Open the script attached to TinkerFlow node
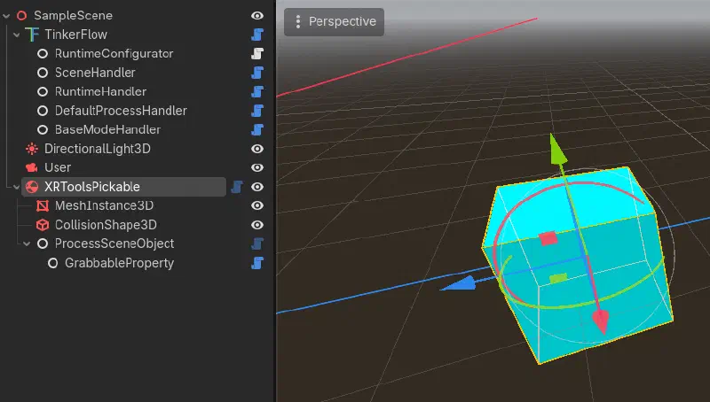 click(x=257, y=35)
